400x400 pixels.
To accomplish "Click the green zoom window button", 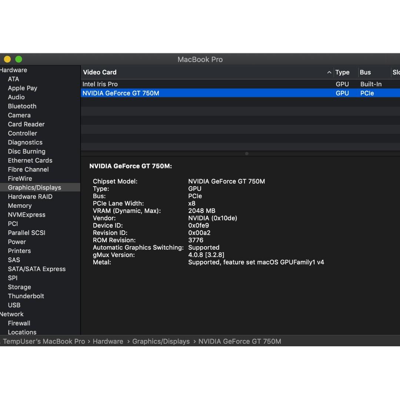I will point(19,59).
